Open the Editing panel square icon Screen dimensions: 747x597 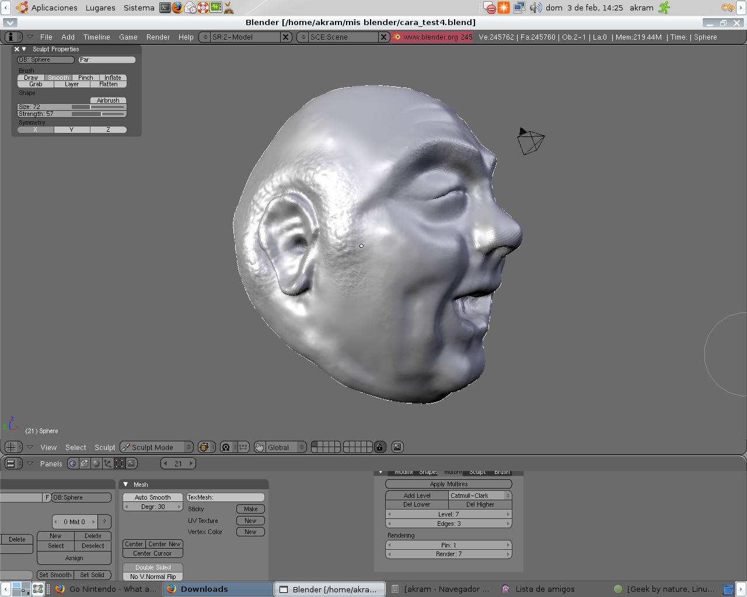[x=120, y=463]
